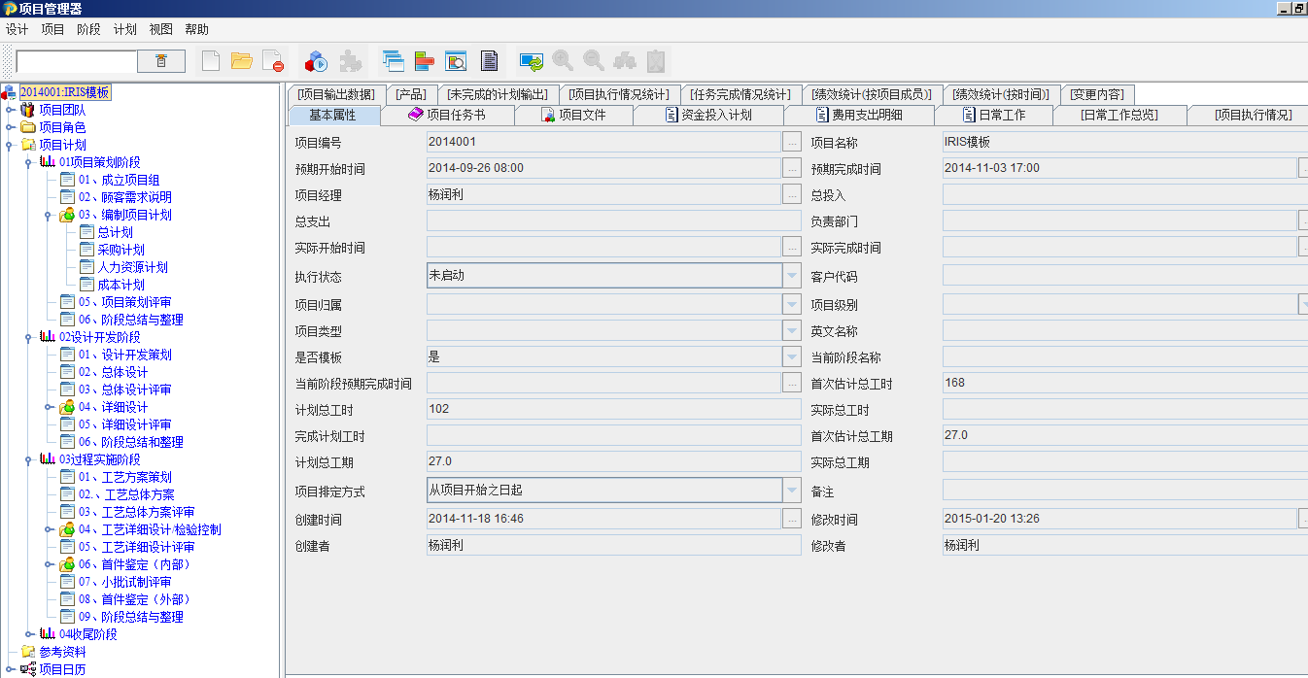
Task: Switch to the 项目任务书 tab
Action: [x=447, y=115]
